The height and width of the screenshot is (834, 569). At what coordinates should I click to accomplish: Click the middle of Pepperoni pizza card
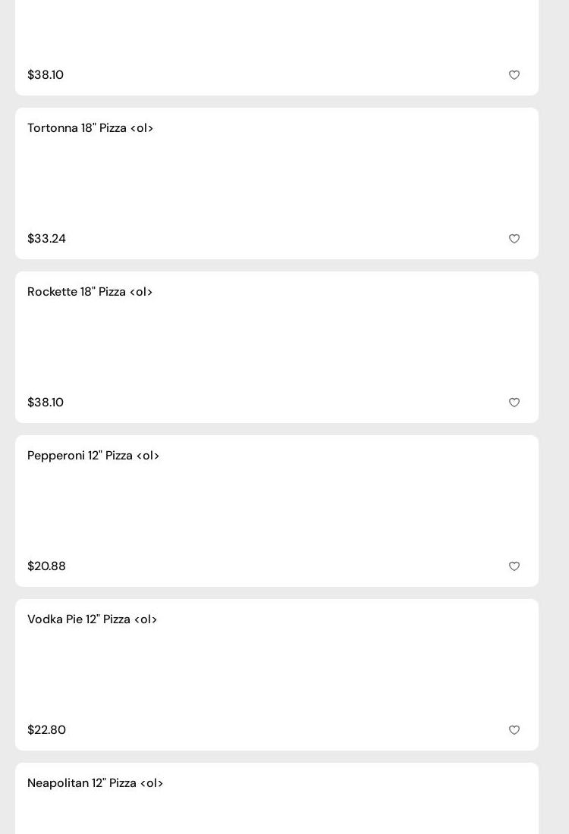coord(277,511)
